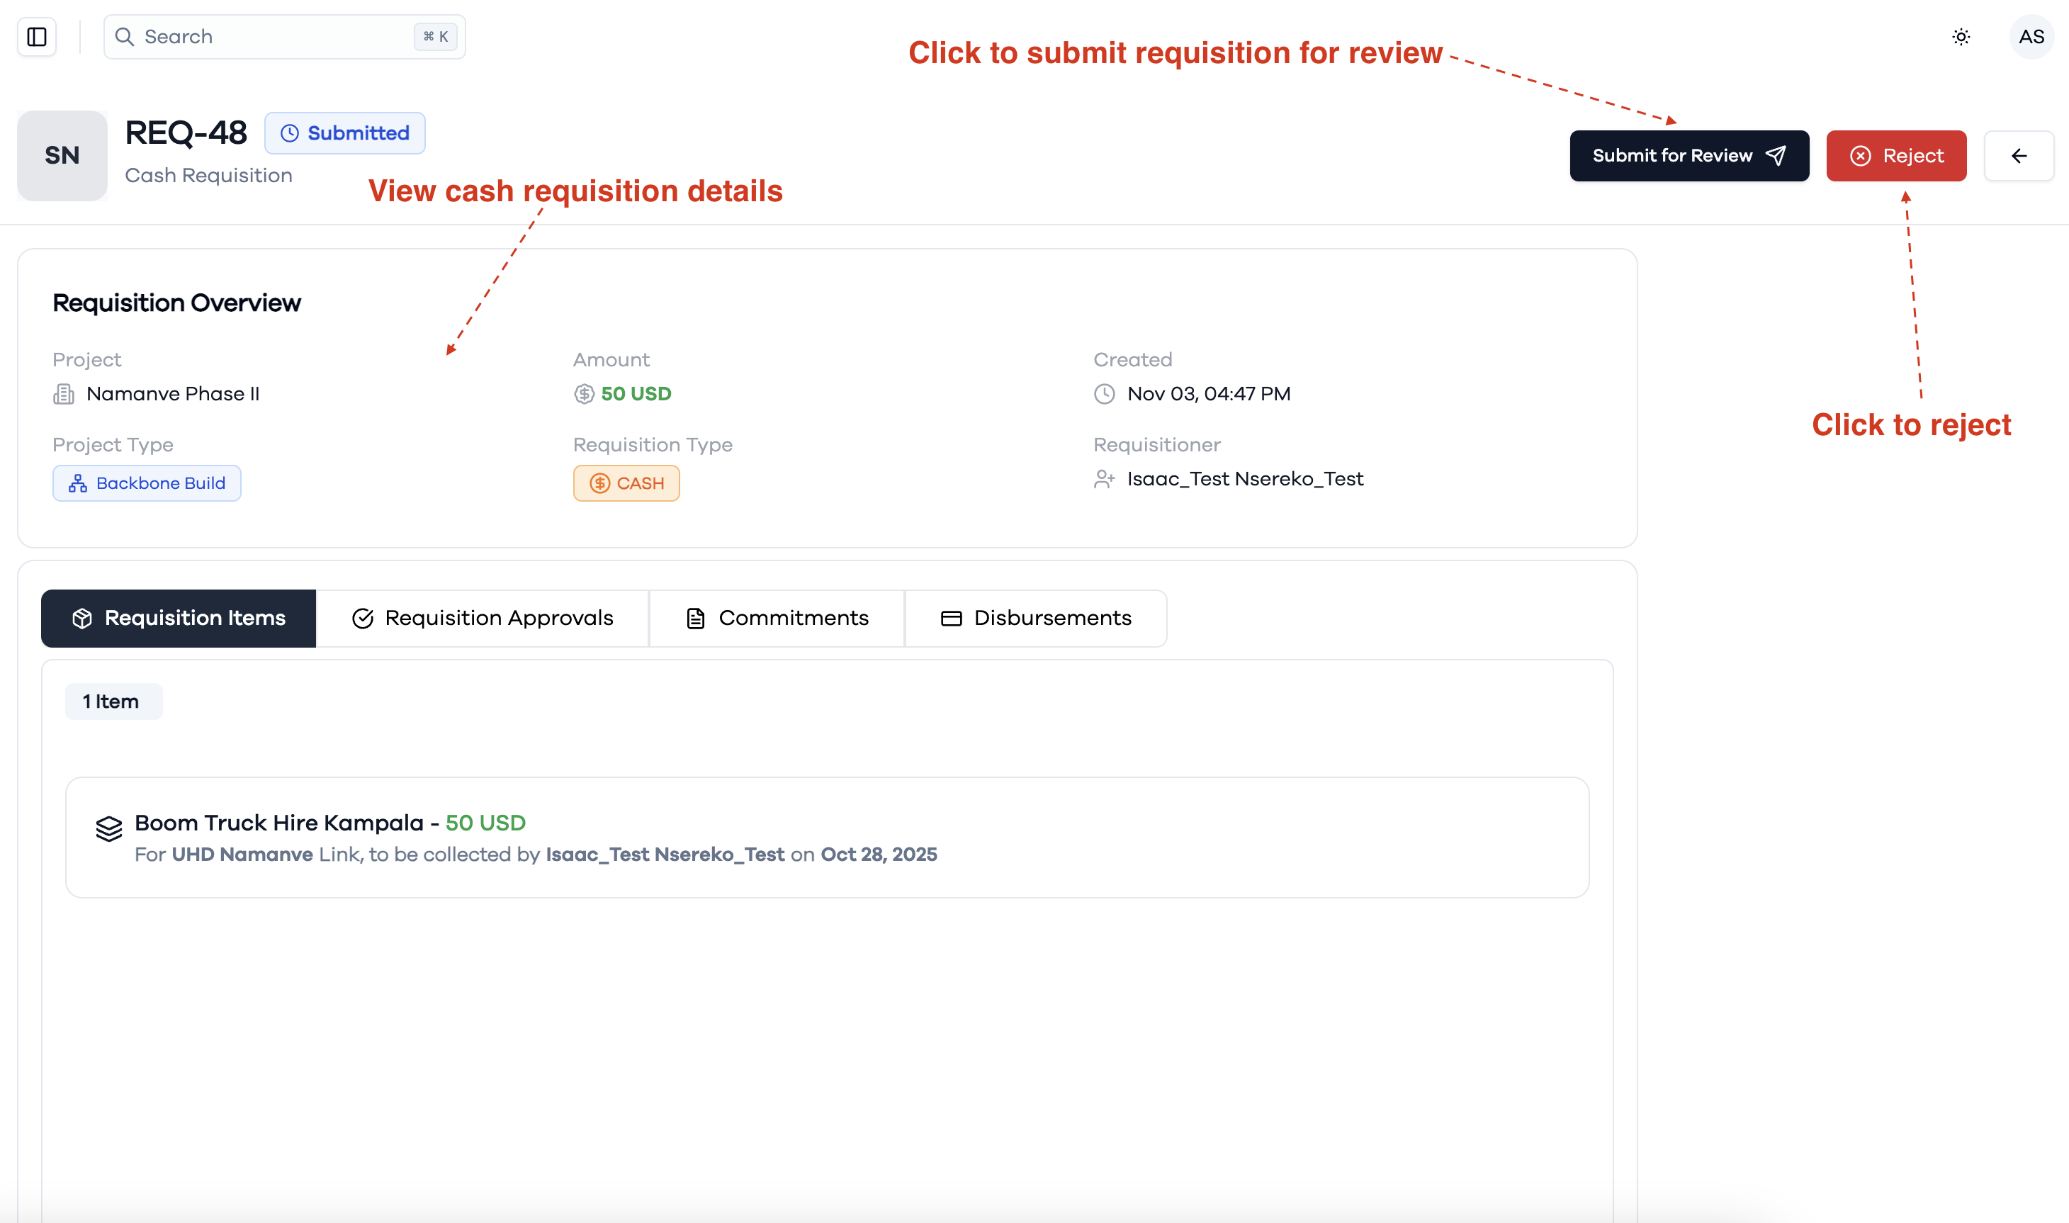Click the Boom Truck Hire Kampala item title

(x=278, y=823)
